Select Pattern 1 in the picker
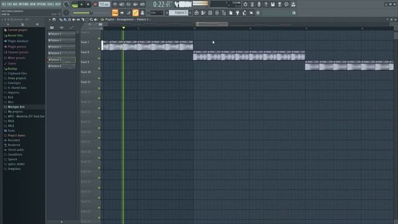The height and width of the screenshot is (224, 398). 62,34
